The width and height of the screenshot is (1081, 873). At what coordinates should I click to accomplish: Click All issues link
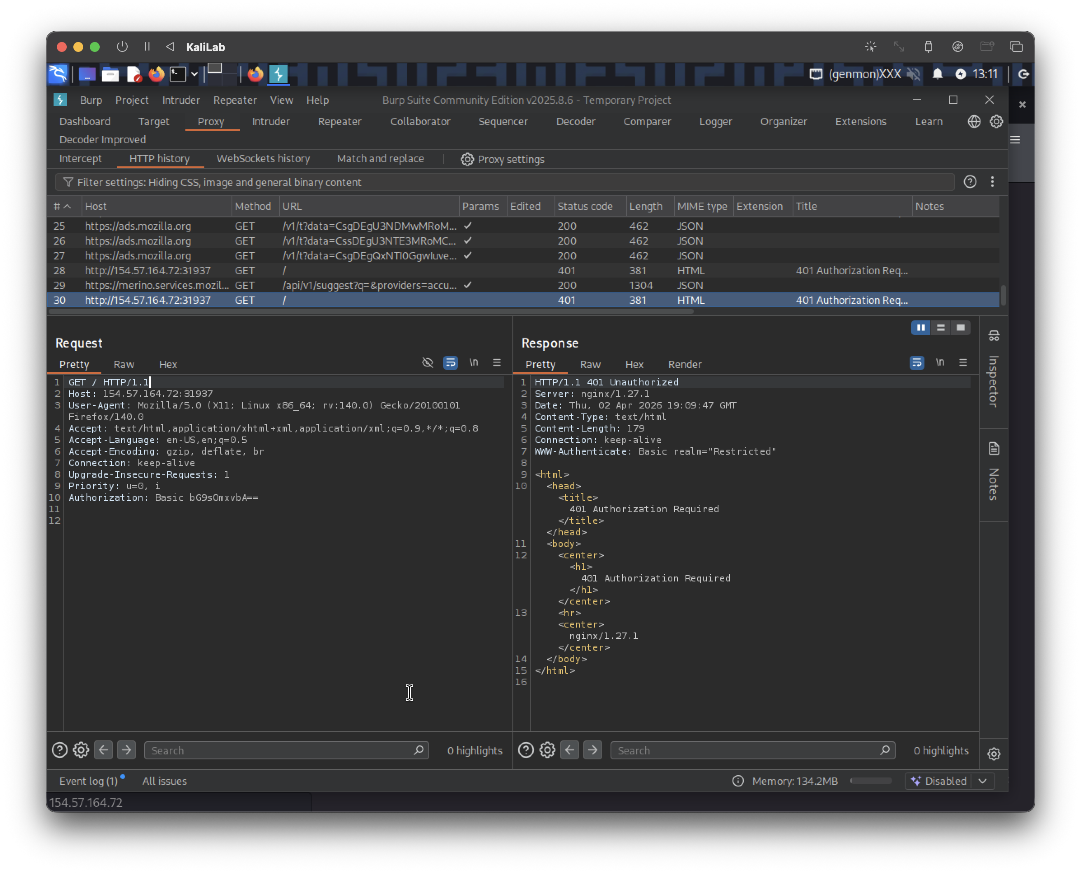coord(164,781)
